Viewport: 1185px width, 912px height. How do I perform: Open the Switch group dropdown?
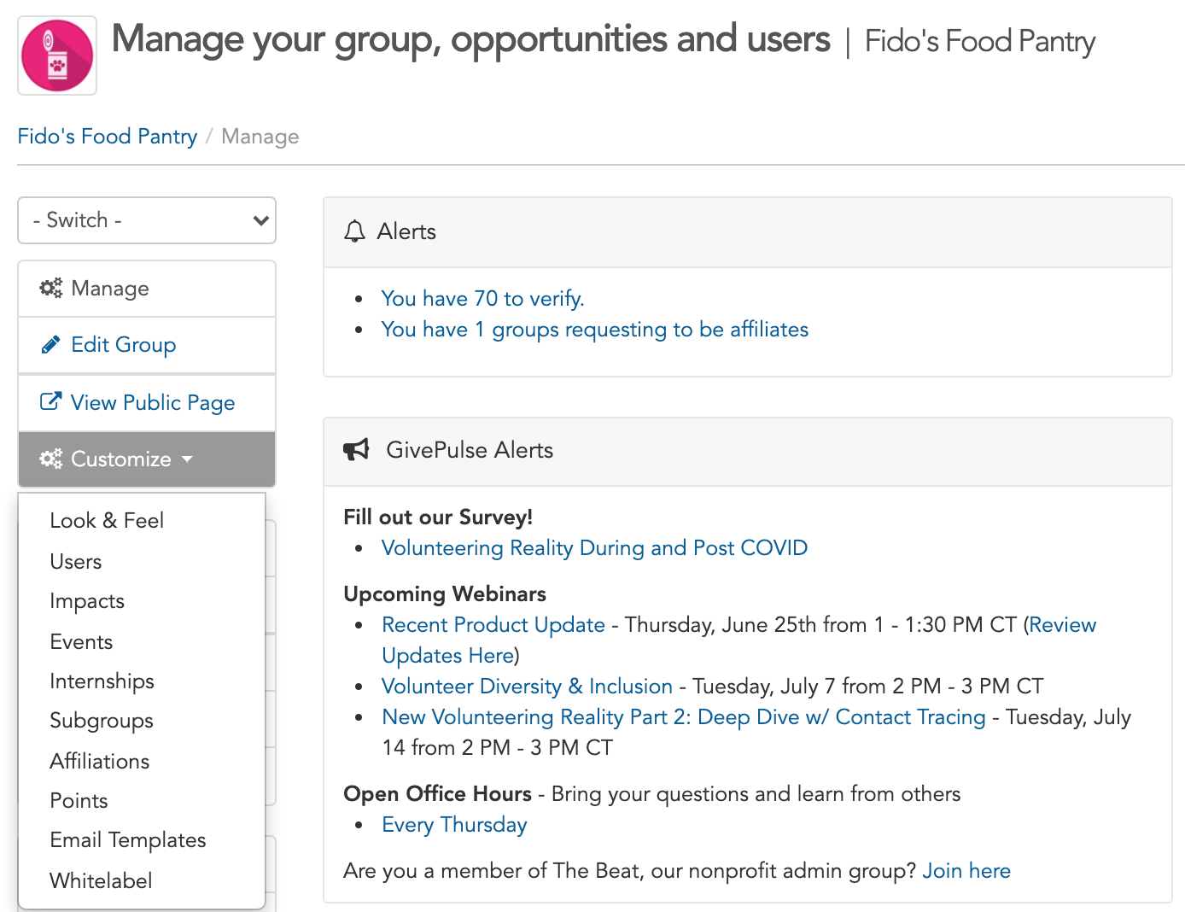(x=147, y=220)
